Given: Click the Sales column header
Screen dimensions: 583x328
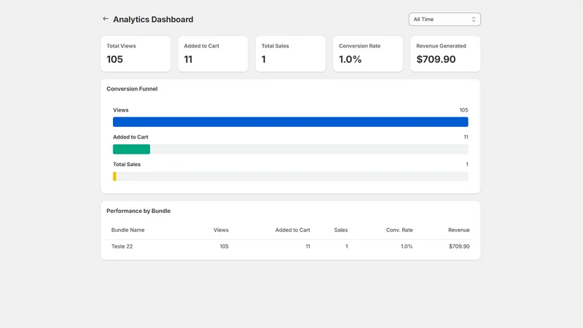Looking at the screenshot, I should [x=340, y=230].
